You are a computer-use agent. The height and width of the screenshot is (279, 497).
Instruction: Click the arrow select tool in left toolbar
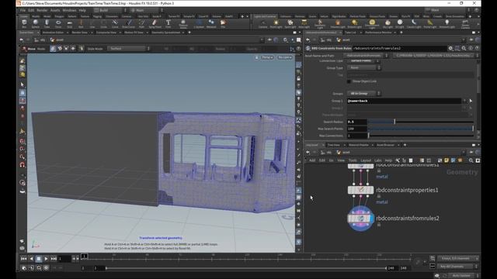click(23, 84)
